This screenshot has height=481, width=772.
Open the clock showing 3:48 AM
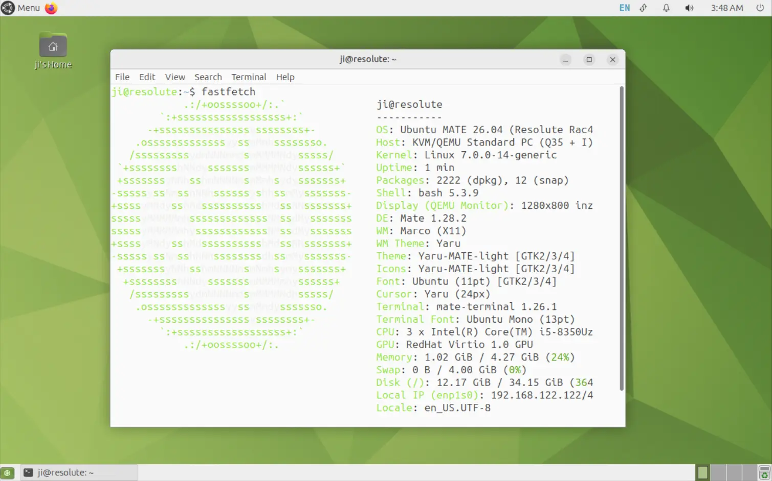(x=726, y=8)
